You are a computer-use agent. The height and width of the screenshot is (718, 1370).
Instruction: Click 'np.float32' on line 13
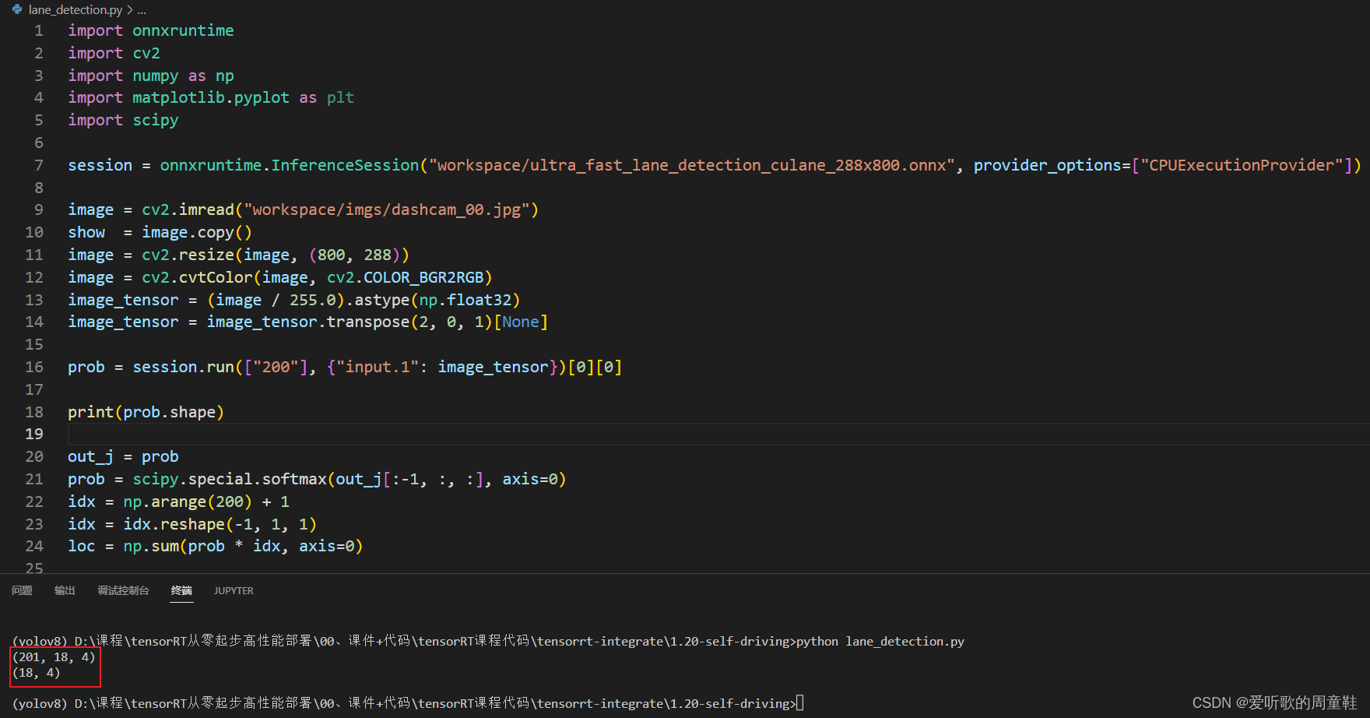465,300
